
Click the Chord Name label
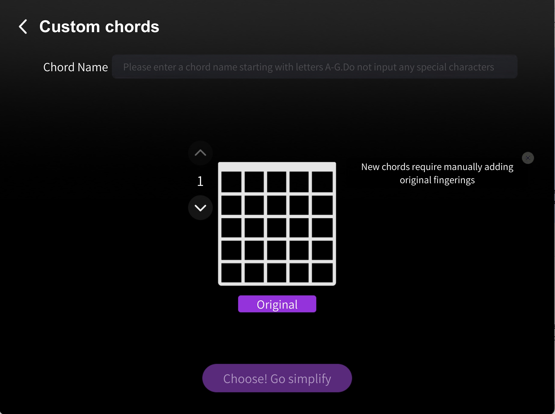point(76,67)
